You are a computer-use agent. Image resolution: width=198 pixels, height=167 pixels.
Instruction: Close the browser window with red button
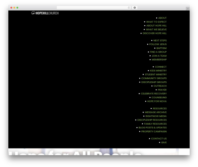(11, 8)
